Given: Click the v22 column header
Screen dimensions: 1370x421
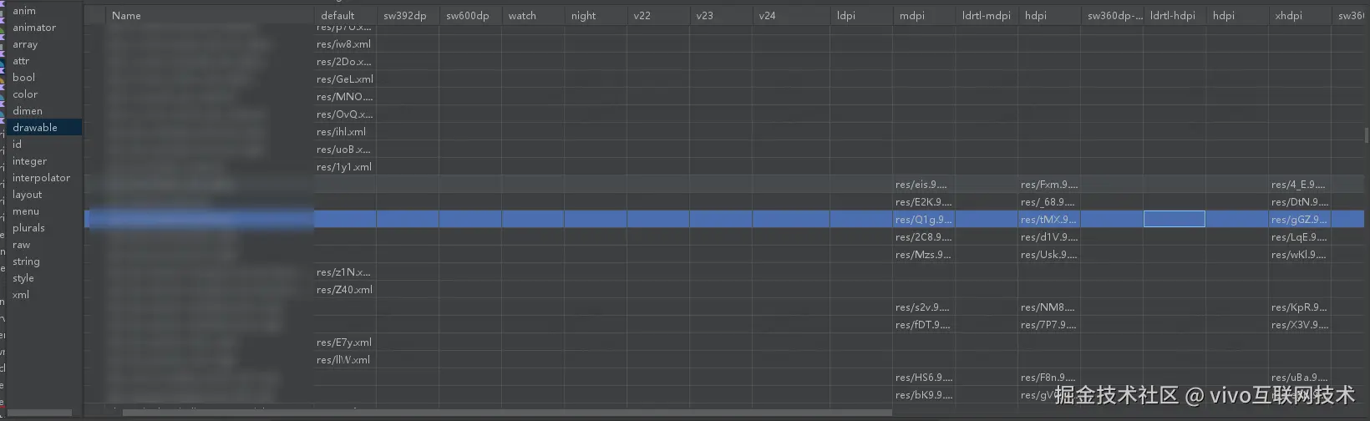Looking at the screenshot, I should 658,15.
